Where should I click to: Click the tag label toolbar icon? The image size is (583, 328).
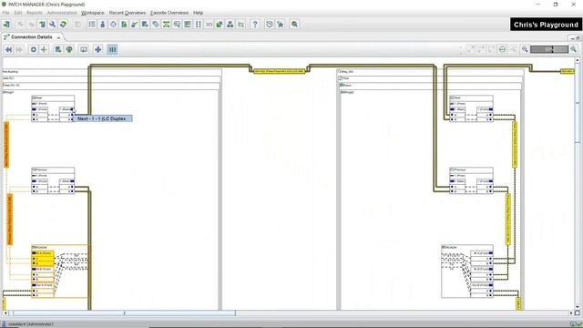[156, 25]
